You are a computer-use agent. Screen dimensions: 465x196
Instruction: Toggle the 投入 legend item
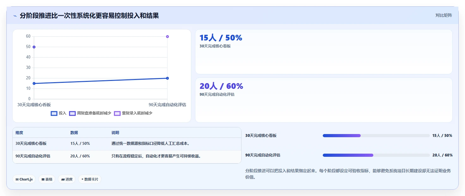click(x=58, y=113)
